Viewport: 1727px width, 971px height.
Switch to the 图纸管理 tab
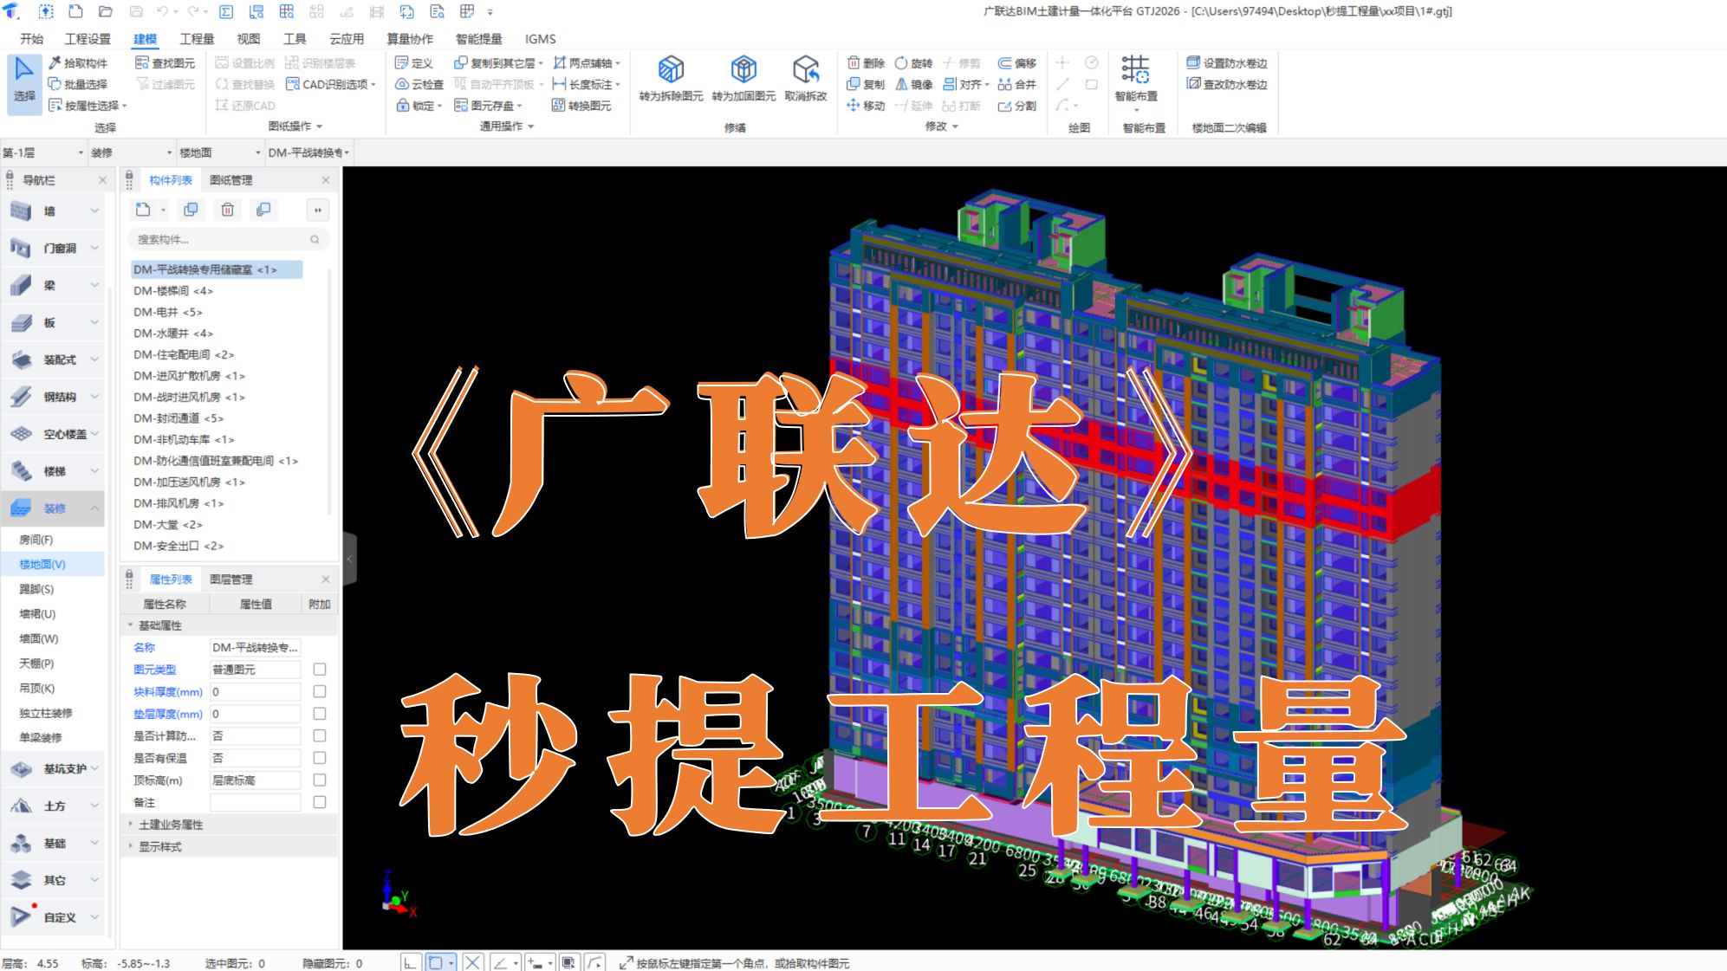(231, 180)
